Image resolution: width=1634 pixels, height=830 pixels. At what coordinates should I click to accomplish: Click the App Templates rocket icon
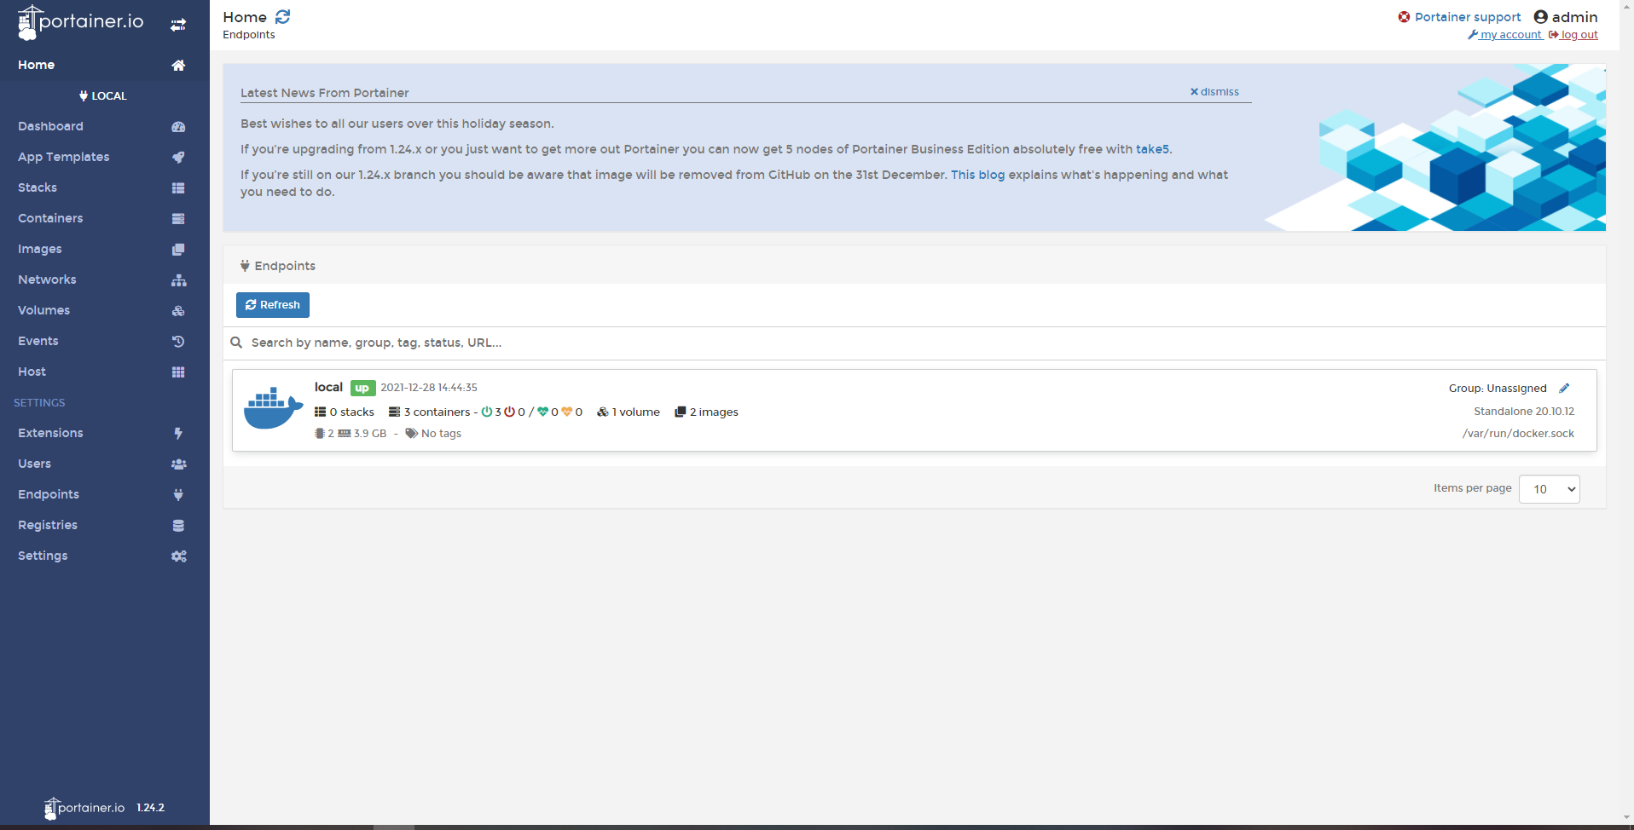tap(178, 158)
